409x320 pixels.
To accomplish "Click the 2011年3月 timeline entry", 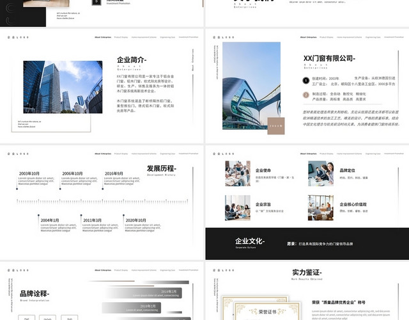I will click(x=100, y=225).
